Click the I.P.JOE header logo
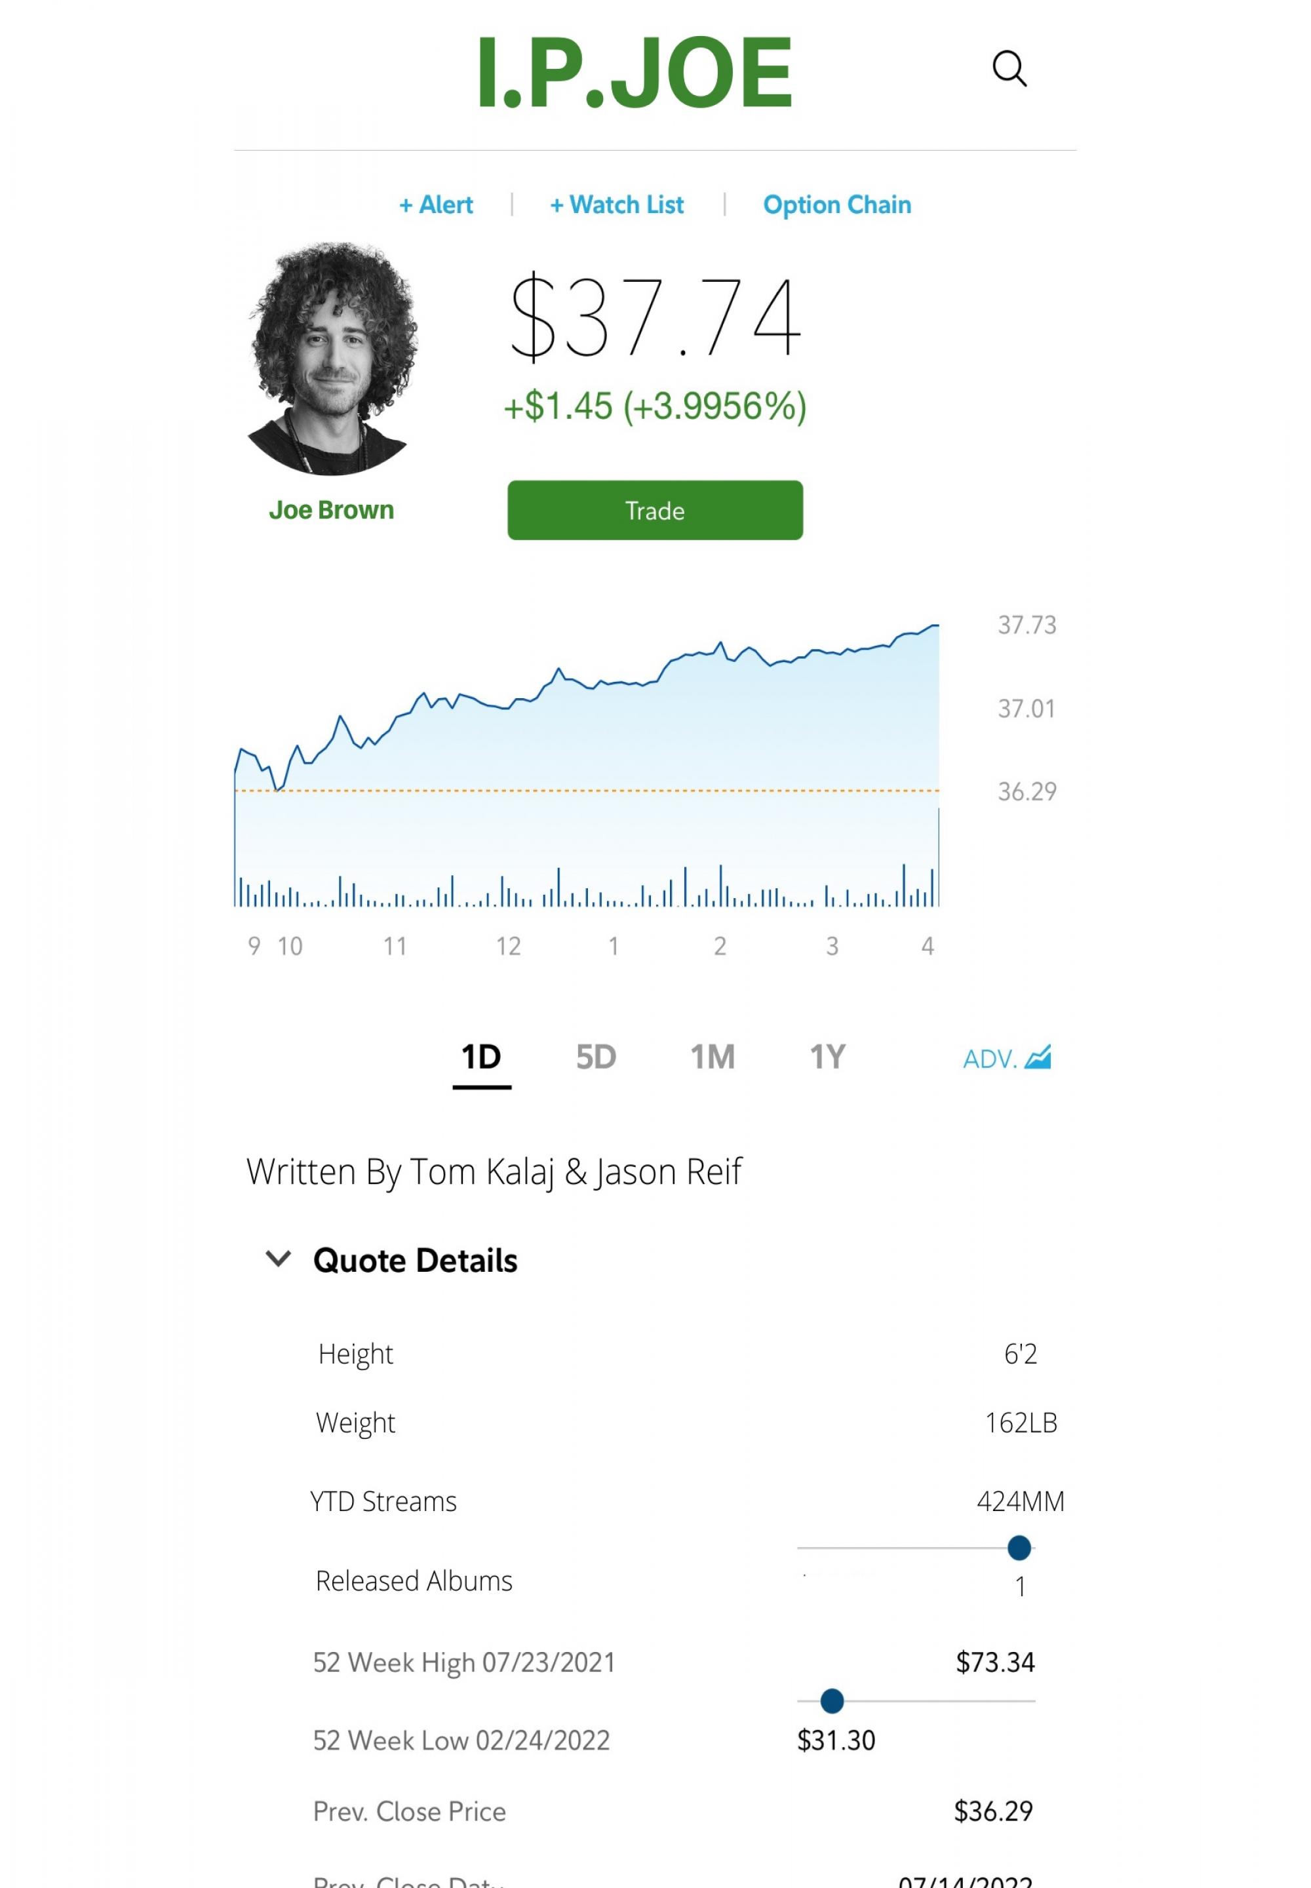Image resolution: width=1311 pixels, height=1888 pixels. click(x=634, y=72)
